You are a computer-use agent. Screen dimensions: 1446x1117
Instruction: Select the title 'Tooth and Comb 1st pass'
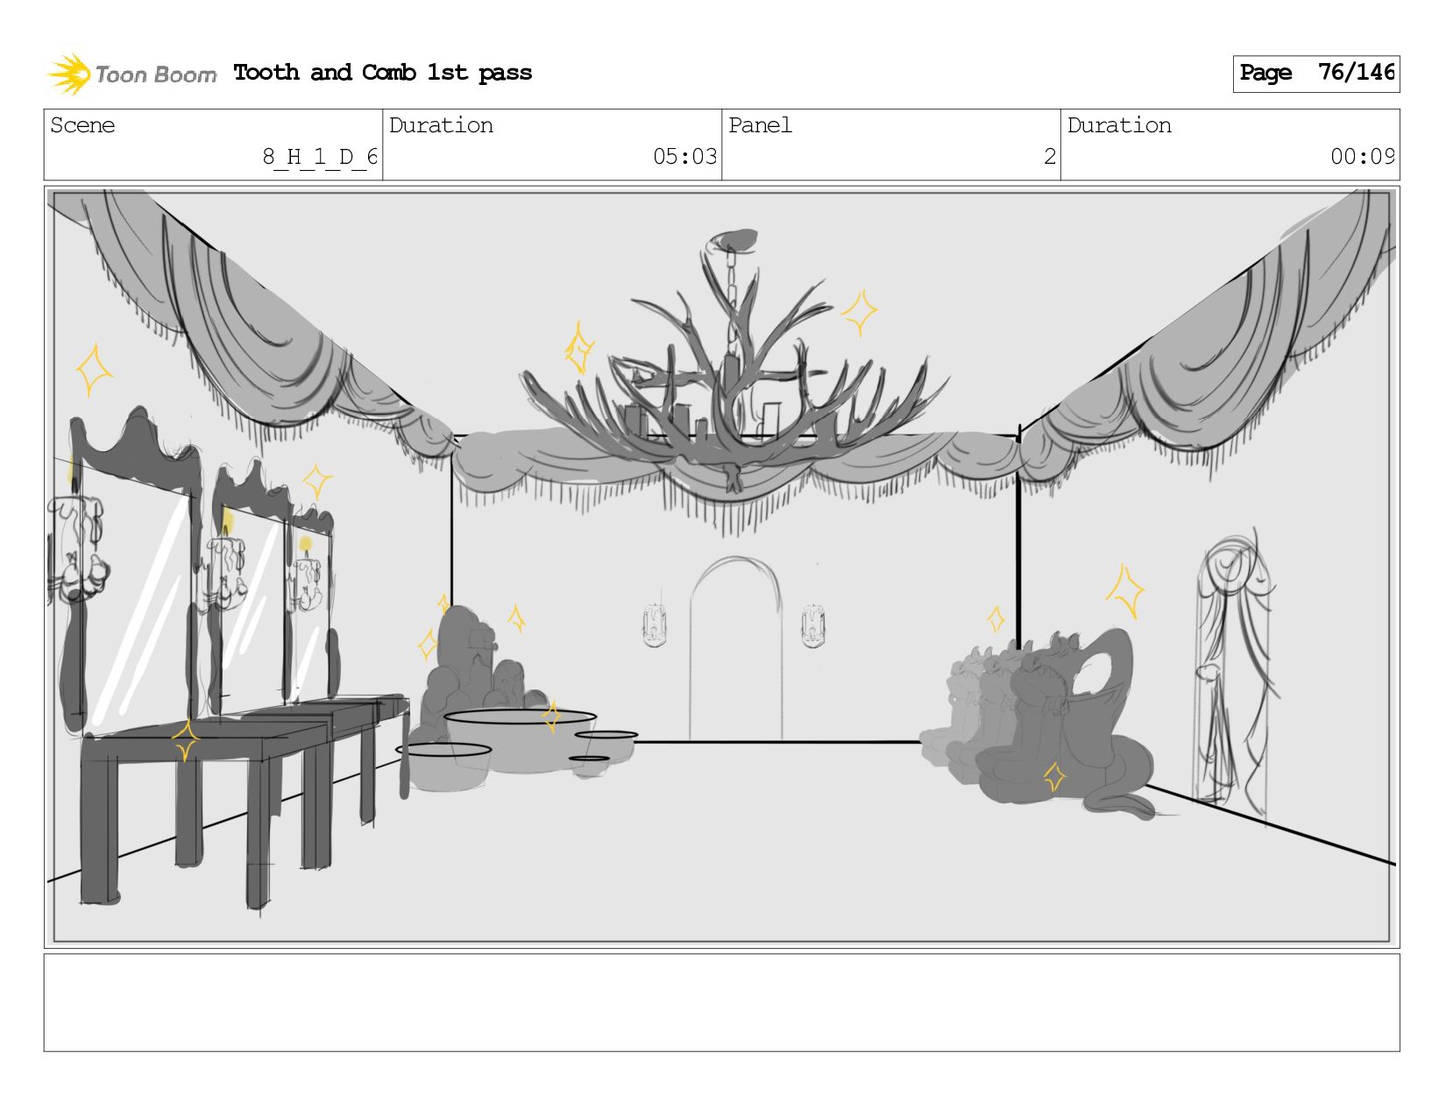(x=383, y=73)
